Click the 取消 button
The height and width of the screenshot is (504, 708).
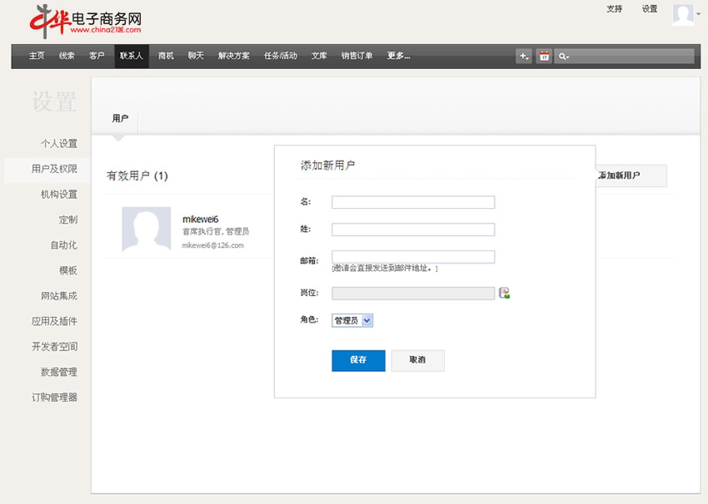(x=417, y=360)
